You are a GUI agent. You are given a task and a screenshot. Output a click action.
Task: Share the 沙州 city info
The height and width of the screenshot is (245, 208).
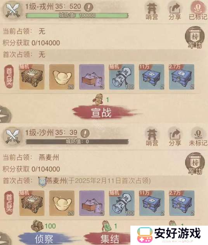coord(175,137)
